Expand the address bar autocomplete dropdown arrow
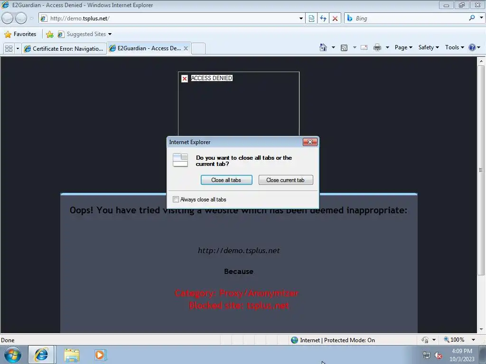Viewport: 486px width, 364px height. click(x=301, y=18)
